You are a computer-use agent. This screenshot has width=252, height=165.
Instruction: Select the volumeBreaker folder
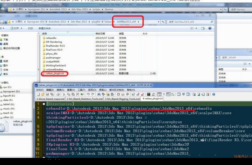tap(54, 69)
